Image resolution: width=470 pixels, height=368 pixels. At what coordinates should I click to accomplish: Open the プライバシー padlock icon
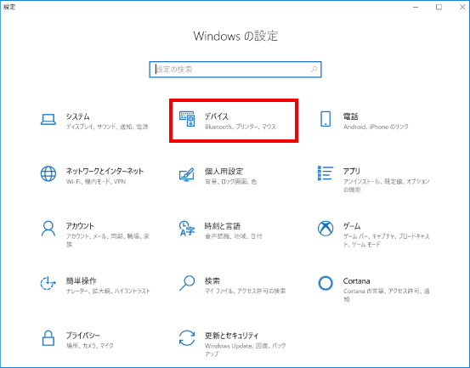click(48, 338)
